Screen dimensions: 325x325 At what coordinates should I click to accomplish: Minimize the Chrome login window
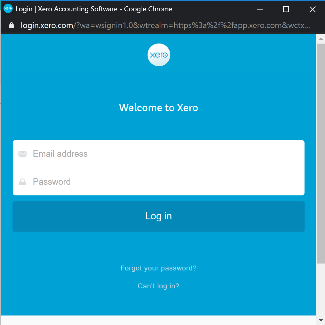coord(260,9)
